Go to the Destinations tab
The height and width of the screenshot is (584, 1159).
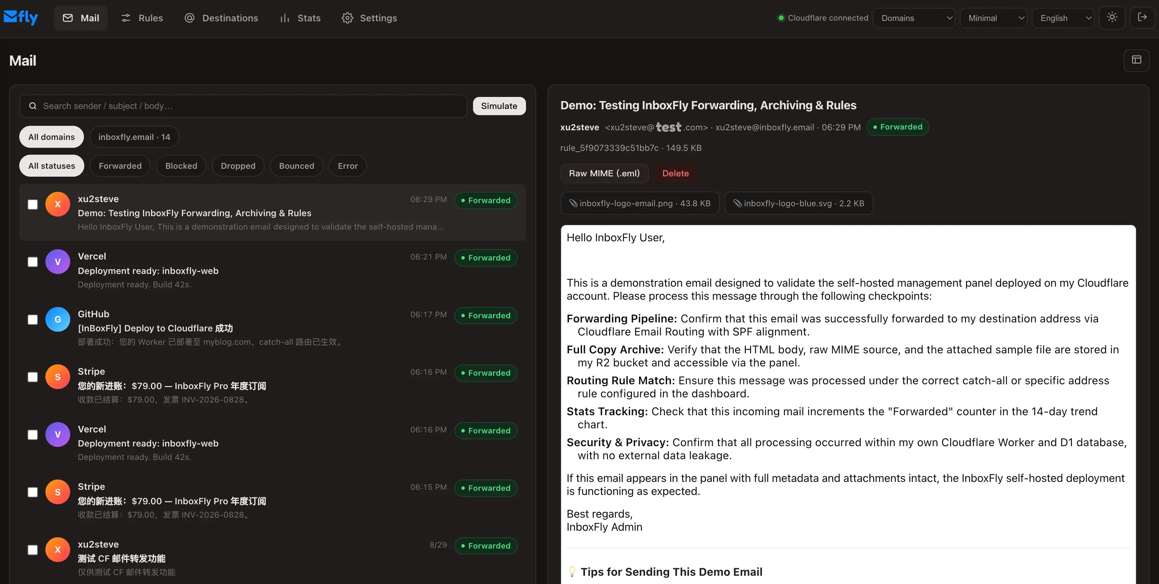click(x=221, y=18)
